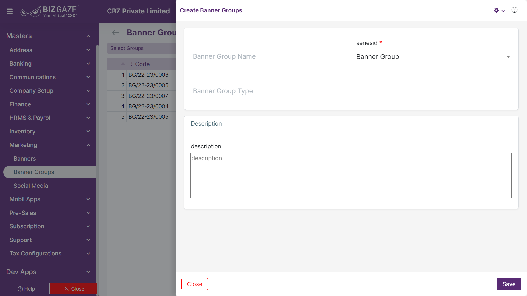Viewport: 527px width, 296px height.
Task: Expand the Finance menu
Action: (49, 104)
